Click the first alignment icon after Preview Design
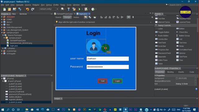The width and height of the screenshot is (199, 112). click(x=102, y=17)
